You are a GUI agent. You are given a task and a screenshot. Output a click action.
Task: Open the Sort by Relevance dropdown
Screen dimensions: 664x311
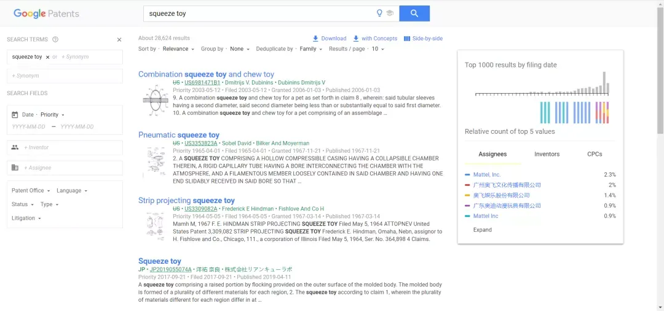coord(178,49)
